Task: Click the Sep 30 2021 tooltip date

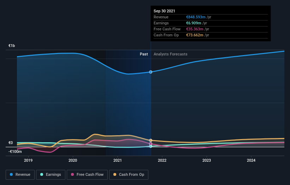Action: click(x=164, y=11)
